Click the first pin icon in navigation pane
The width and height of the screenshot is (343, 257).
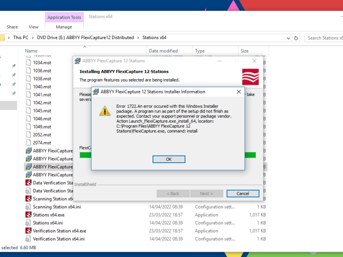(14, 66)
